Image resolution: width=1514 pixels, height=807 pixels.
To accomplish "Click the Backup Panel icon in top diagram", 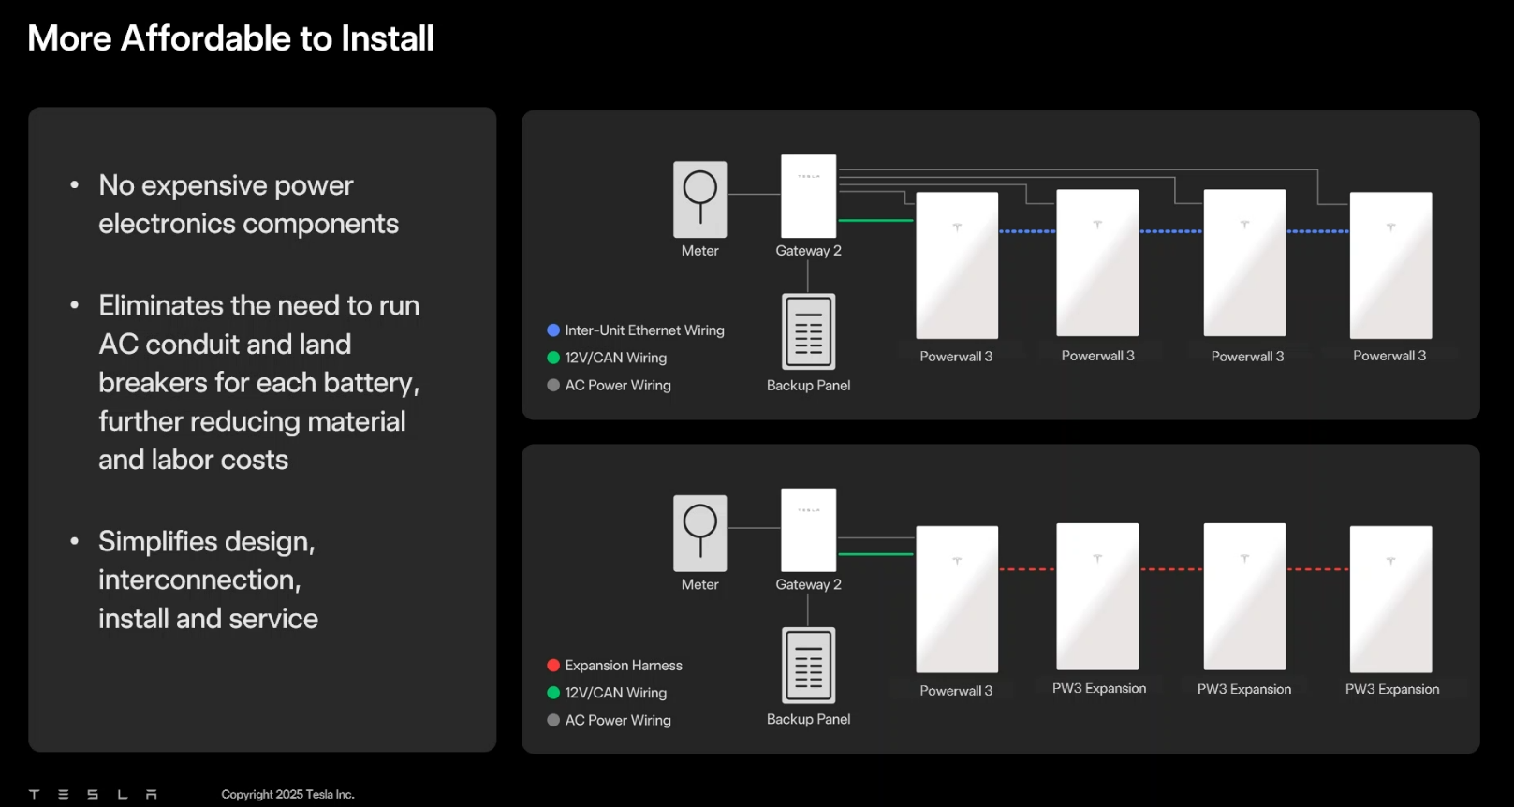I will pyautogui.click(x=809, y=331).
